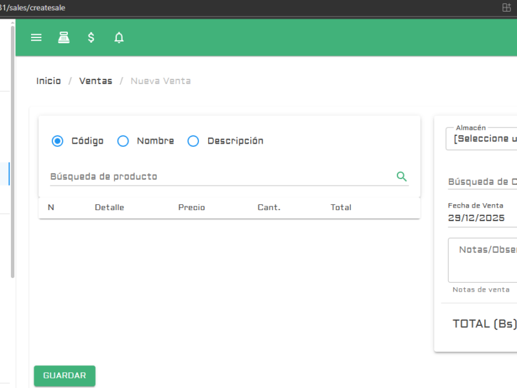Click the cash register icon in toolbar
The width and height of the screenshot is (517, 388).
[x=63, y=37]
